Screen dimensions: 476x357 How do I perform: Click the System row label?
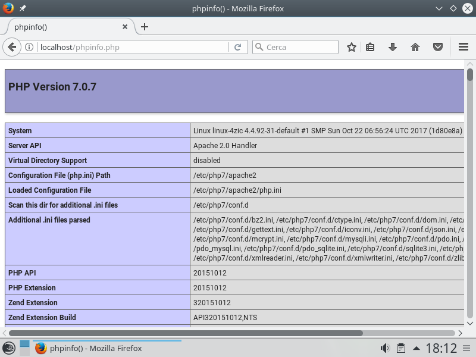pyautogui.click(x=20, y=130)
